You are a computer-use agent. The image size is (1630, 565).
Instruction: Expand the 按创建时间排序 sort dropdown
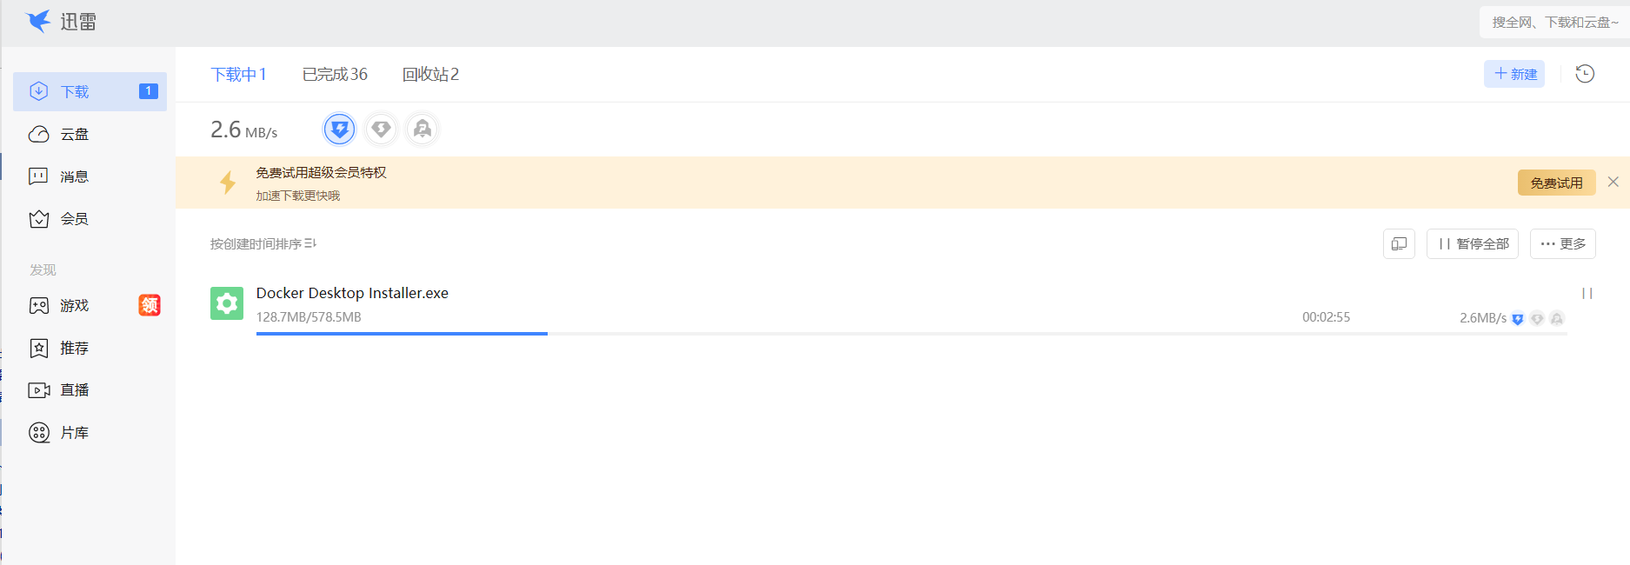tap(263, 244)
